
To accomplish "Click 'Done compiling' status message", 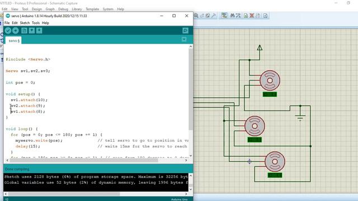I will click(x=17, y=169).
